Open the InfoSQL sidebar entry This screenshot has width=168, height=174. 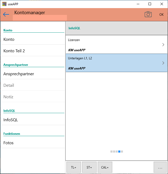33,120
